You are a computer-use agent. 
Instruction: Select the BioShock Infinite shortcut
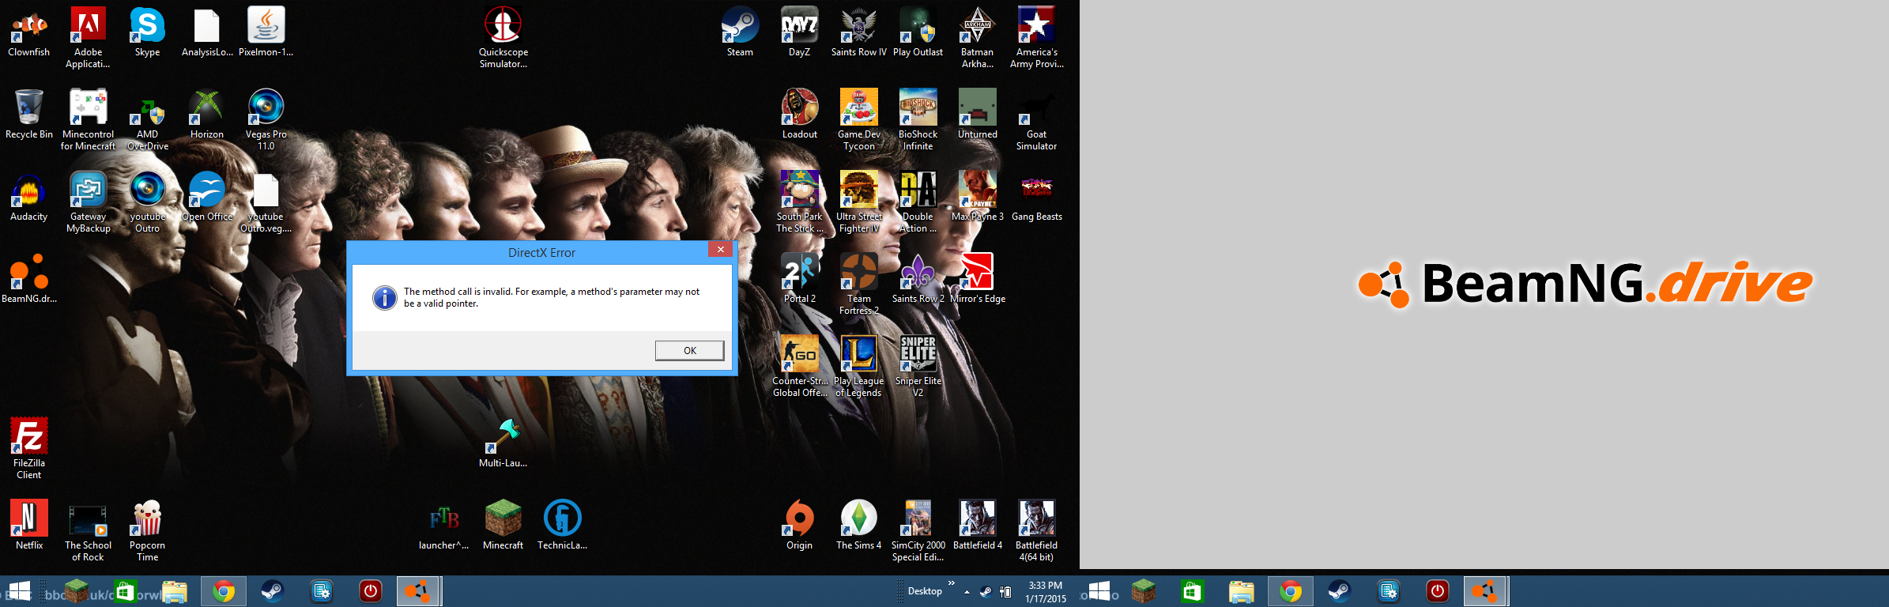click(918, 120)
